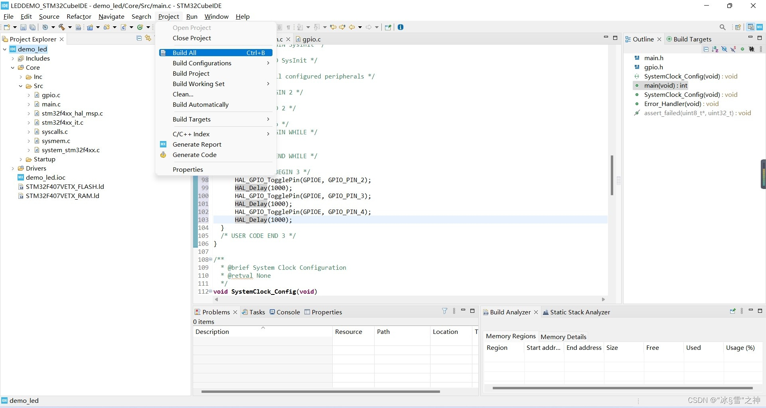
Task: Click the Description column header
Action: pos(263,331)
